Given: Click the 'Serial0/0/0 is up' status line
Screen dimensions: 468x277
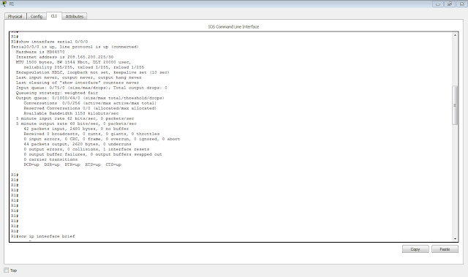Looking at the screenshot, I should [75, 47].
